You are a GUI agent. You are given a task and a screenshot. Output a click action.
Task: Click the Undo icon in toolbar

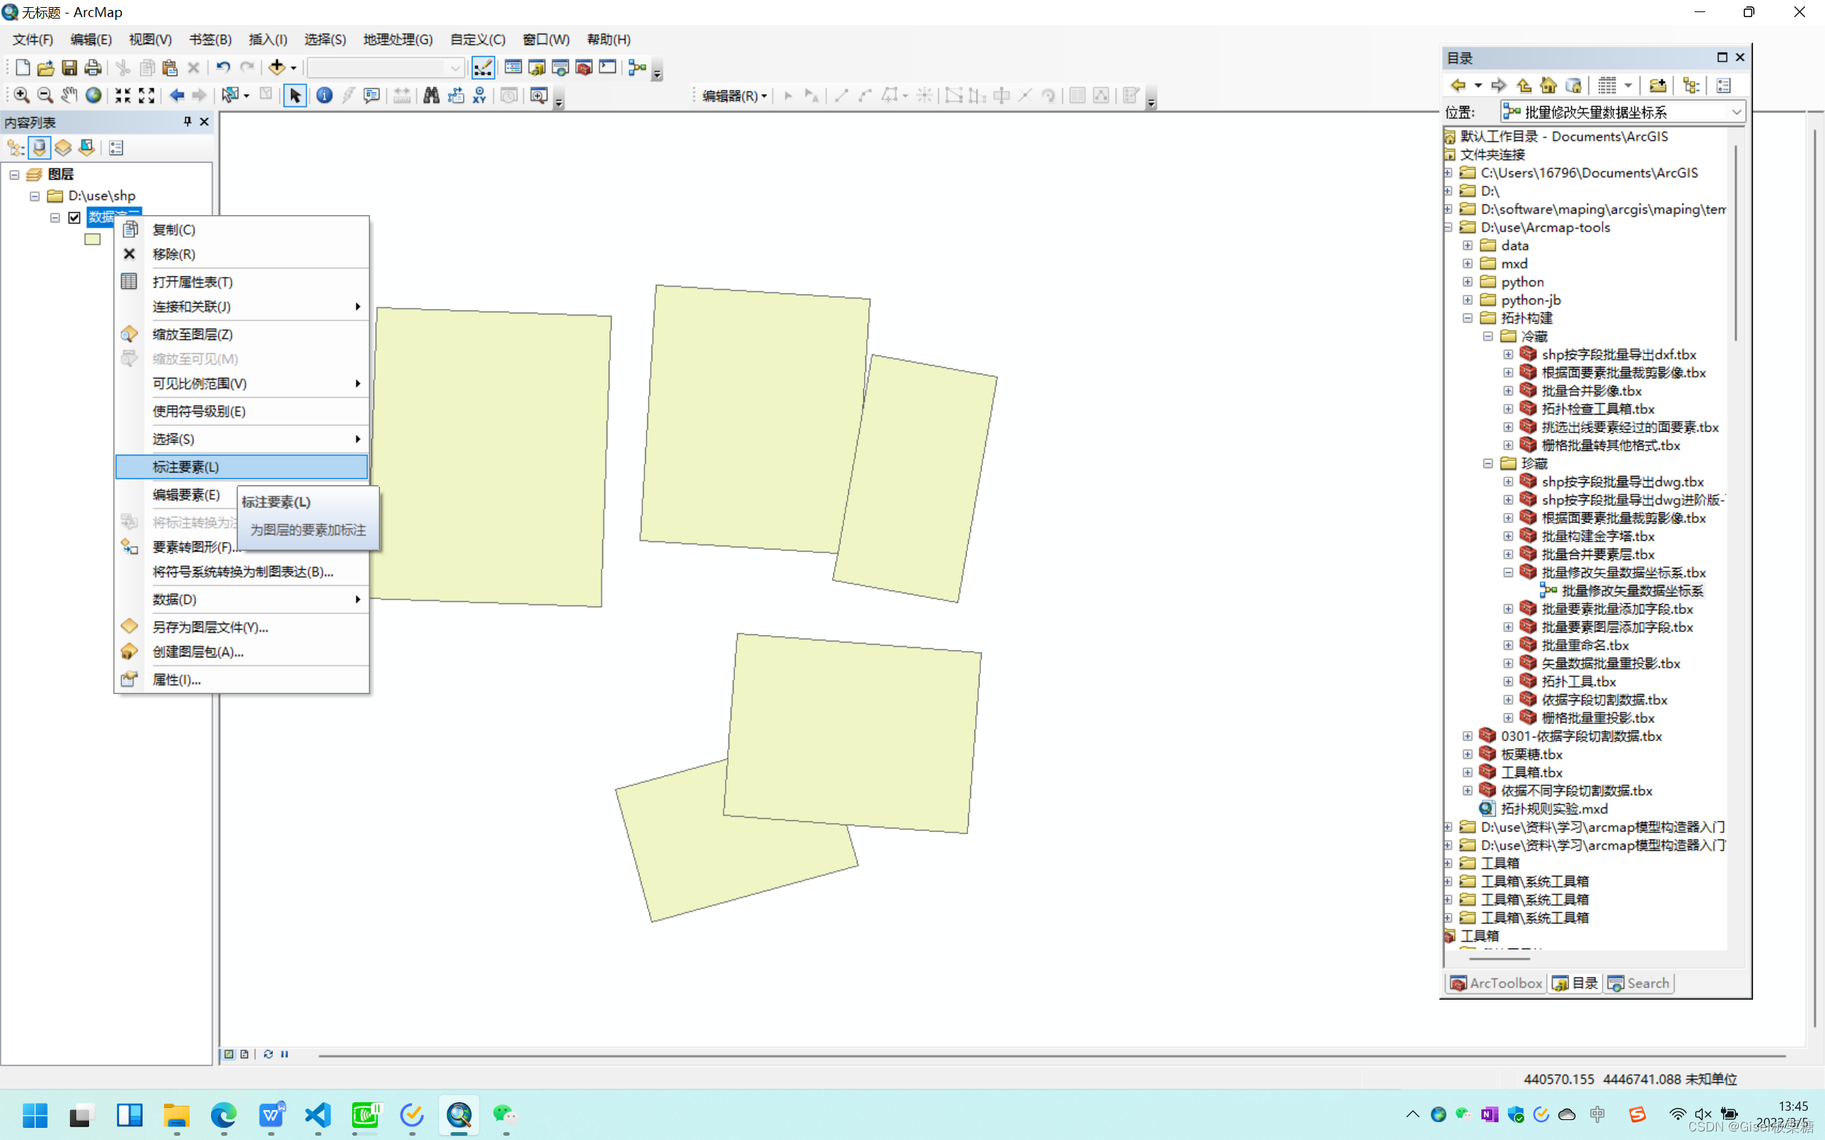coord(222,68)
